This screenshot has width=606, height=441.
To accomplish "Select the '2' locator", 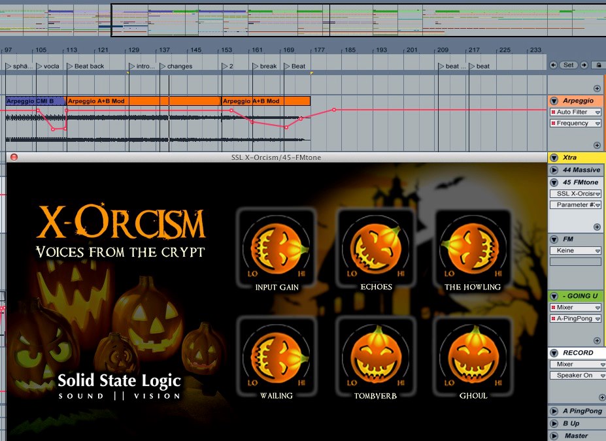I will pos(227,66).
